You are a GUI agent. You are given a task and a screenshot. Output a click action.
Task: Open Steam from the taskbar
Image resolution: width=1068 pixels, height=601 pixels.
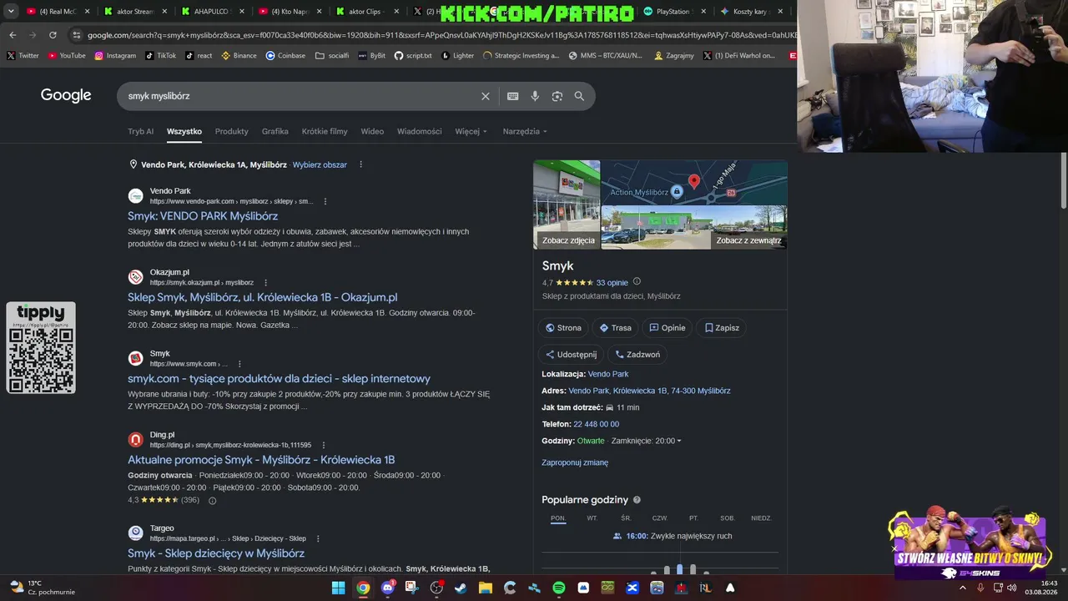(461, 588)
